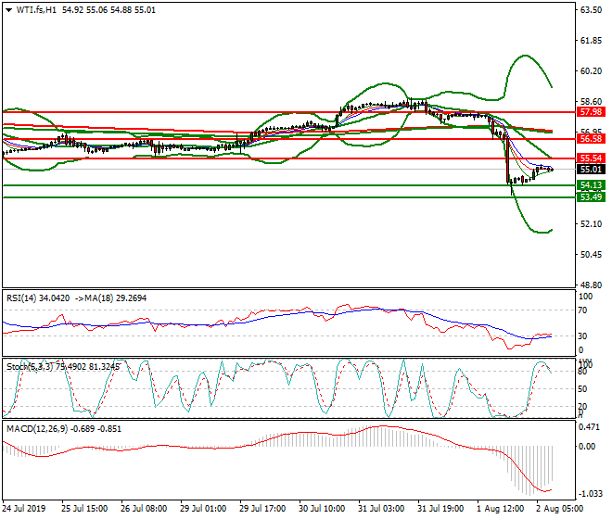
Task: Select the green 53.49 support price tag
Action: 591,197
